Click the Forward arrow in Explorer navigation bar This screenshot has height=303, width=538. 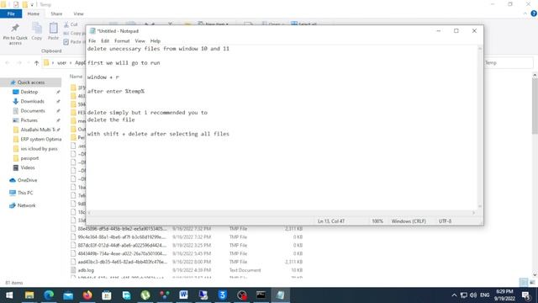point(19,63)
